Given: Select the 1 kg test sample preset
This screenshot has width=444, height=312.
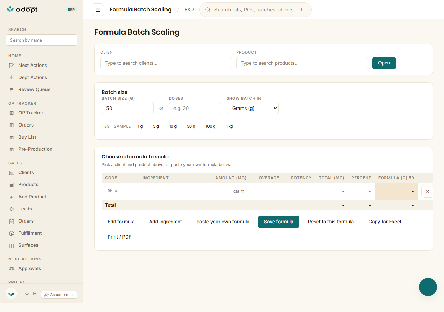Looking at the screenshot, I should 229,127.
